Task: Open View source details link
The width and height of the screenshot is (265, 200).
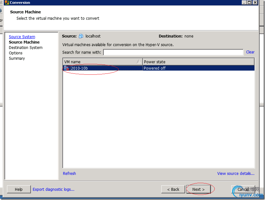Action: tap(236, 174)
